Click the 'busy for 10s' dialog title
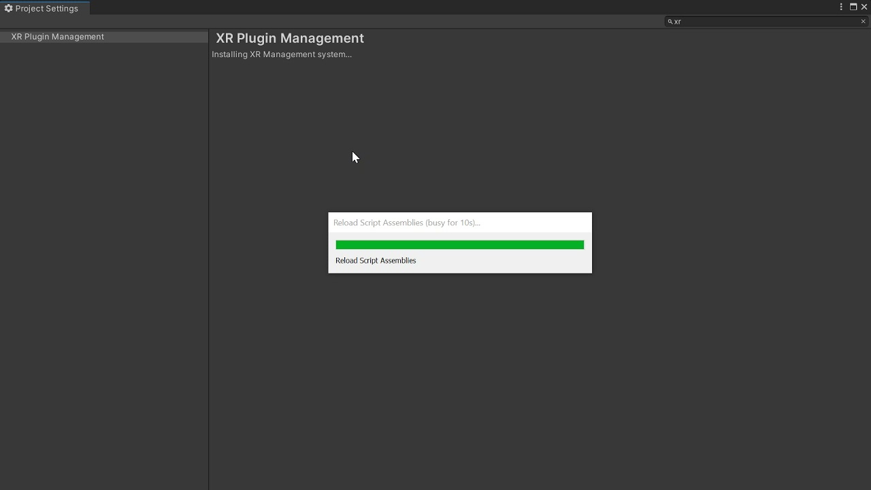Viewport: 871px width, 490px height. click(407, 223)
